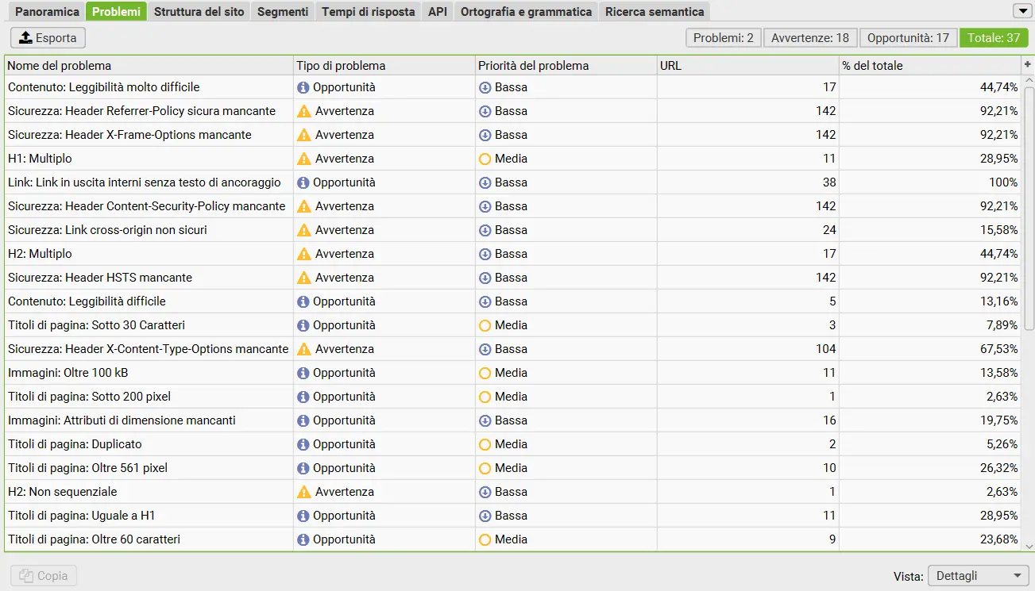Image resolution: width=1035 pixels, height=591 pixels.
Task: Select Contenuto: Leggibilità difficile row name
Action: tap(87, 301)
